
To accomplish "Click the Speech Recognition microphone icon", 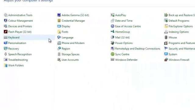I will (x=5, y=54).
